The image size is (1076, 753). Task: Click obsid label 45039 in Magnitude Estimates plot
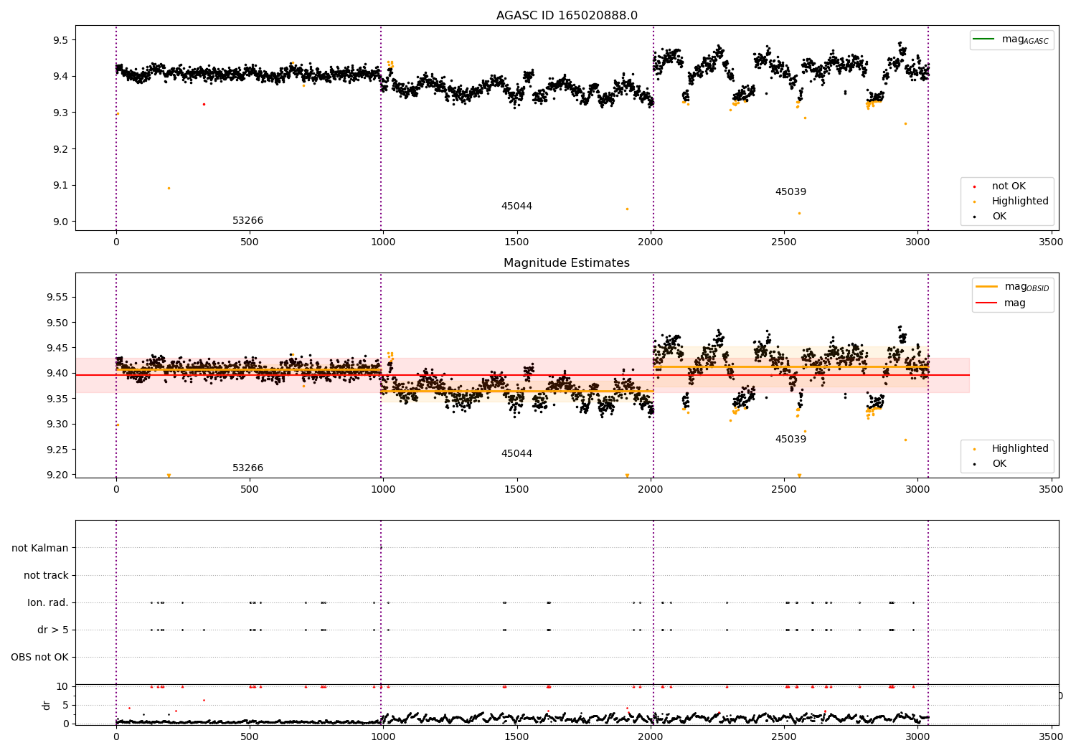pyautogui.click(x=791, y=440)
